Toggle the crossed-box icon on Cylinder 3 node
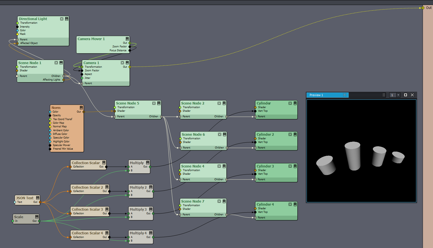Viewport: 433px width, 248px height. 290,166
